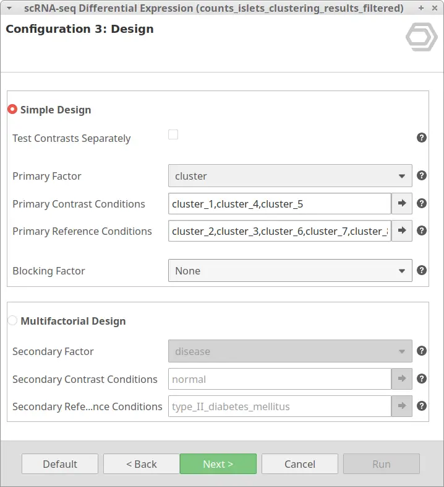
Task: Expand the title bar dropdown triangle
Action: [x=9, y=9]
